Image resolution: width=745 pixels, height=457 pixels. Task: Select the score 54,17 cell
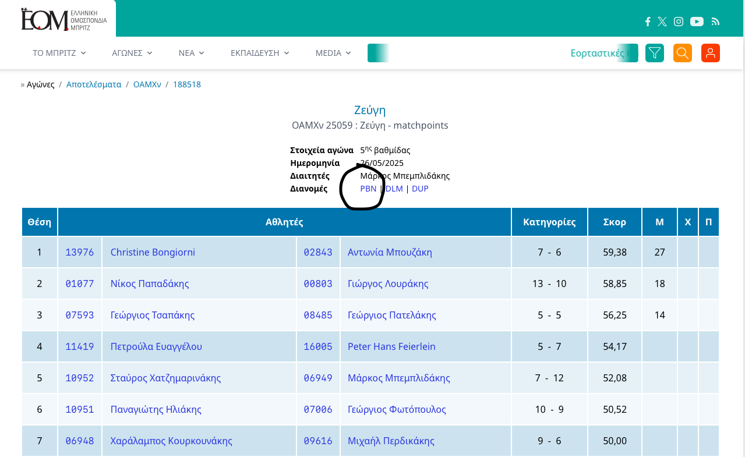pos(615,346)
